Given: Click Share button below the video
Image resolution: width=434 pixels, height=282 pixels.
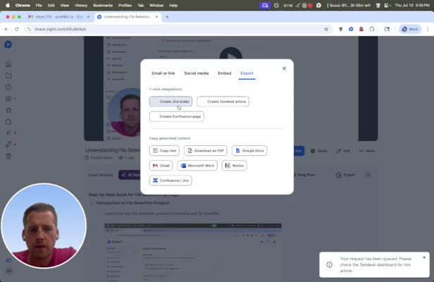Looking at the screenshot, I should 319,151.
